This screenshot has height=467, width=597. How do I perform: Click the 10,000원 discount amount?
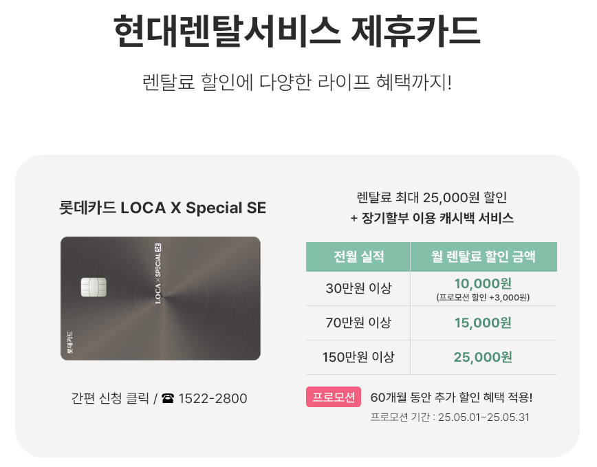click(x=483, y=283)
